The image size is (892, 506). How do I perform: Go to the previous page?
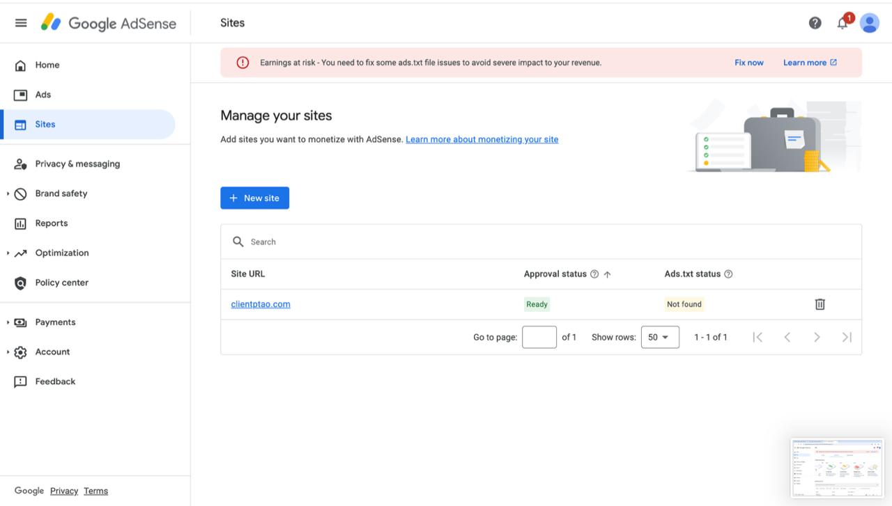pyautogui.click(x=787, y=337)
